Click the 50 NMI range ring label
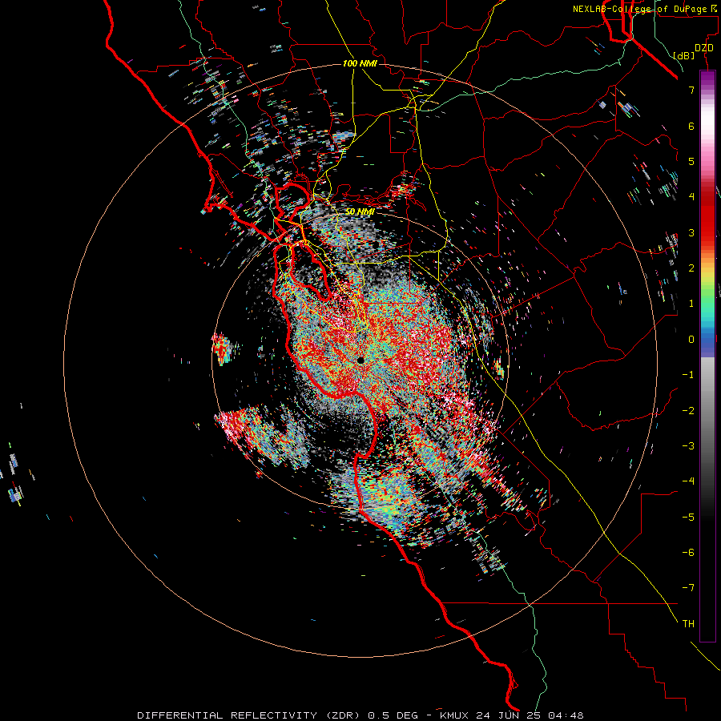 tap(360, 211)
